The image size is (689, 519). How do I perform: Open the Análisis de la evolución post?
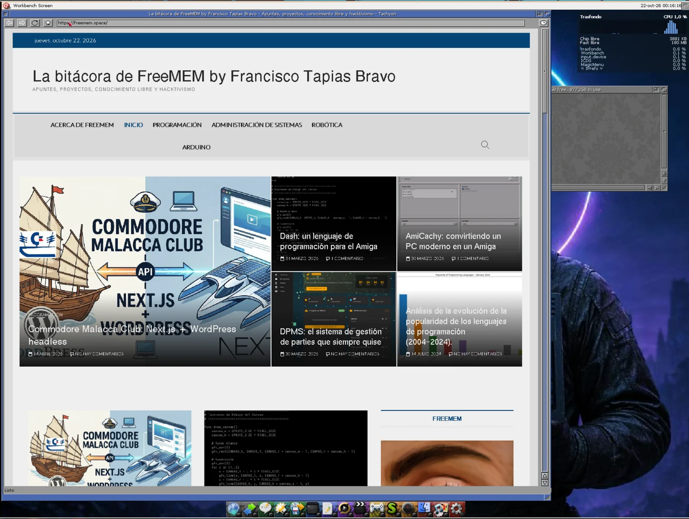456,326
